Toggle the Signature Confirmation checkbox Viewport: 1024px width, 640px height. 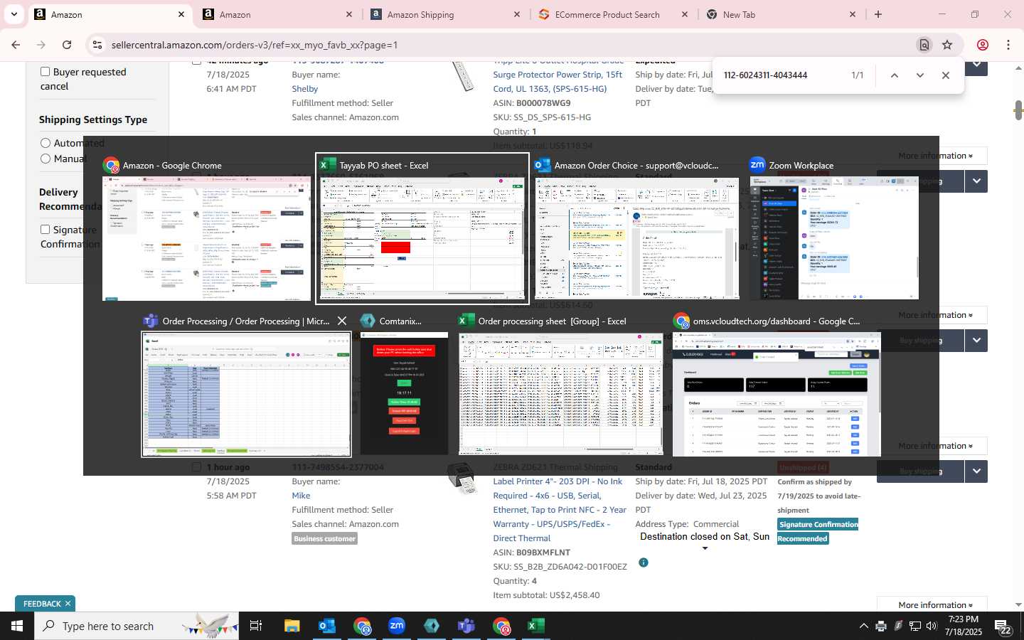tap(46, 229)
